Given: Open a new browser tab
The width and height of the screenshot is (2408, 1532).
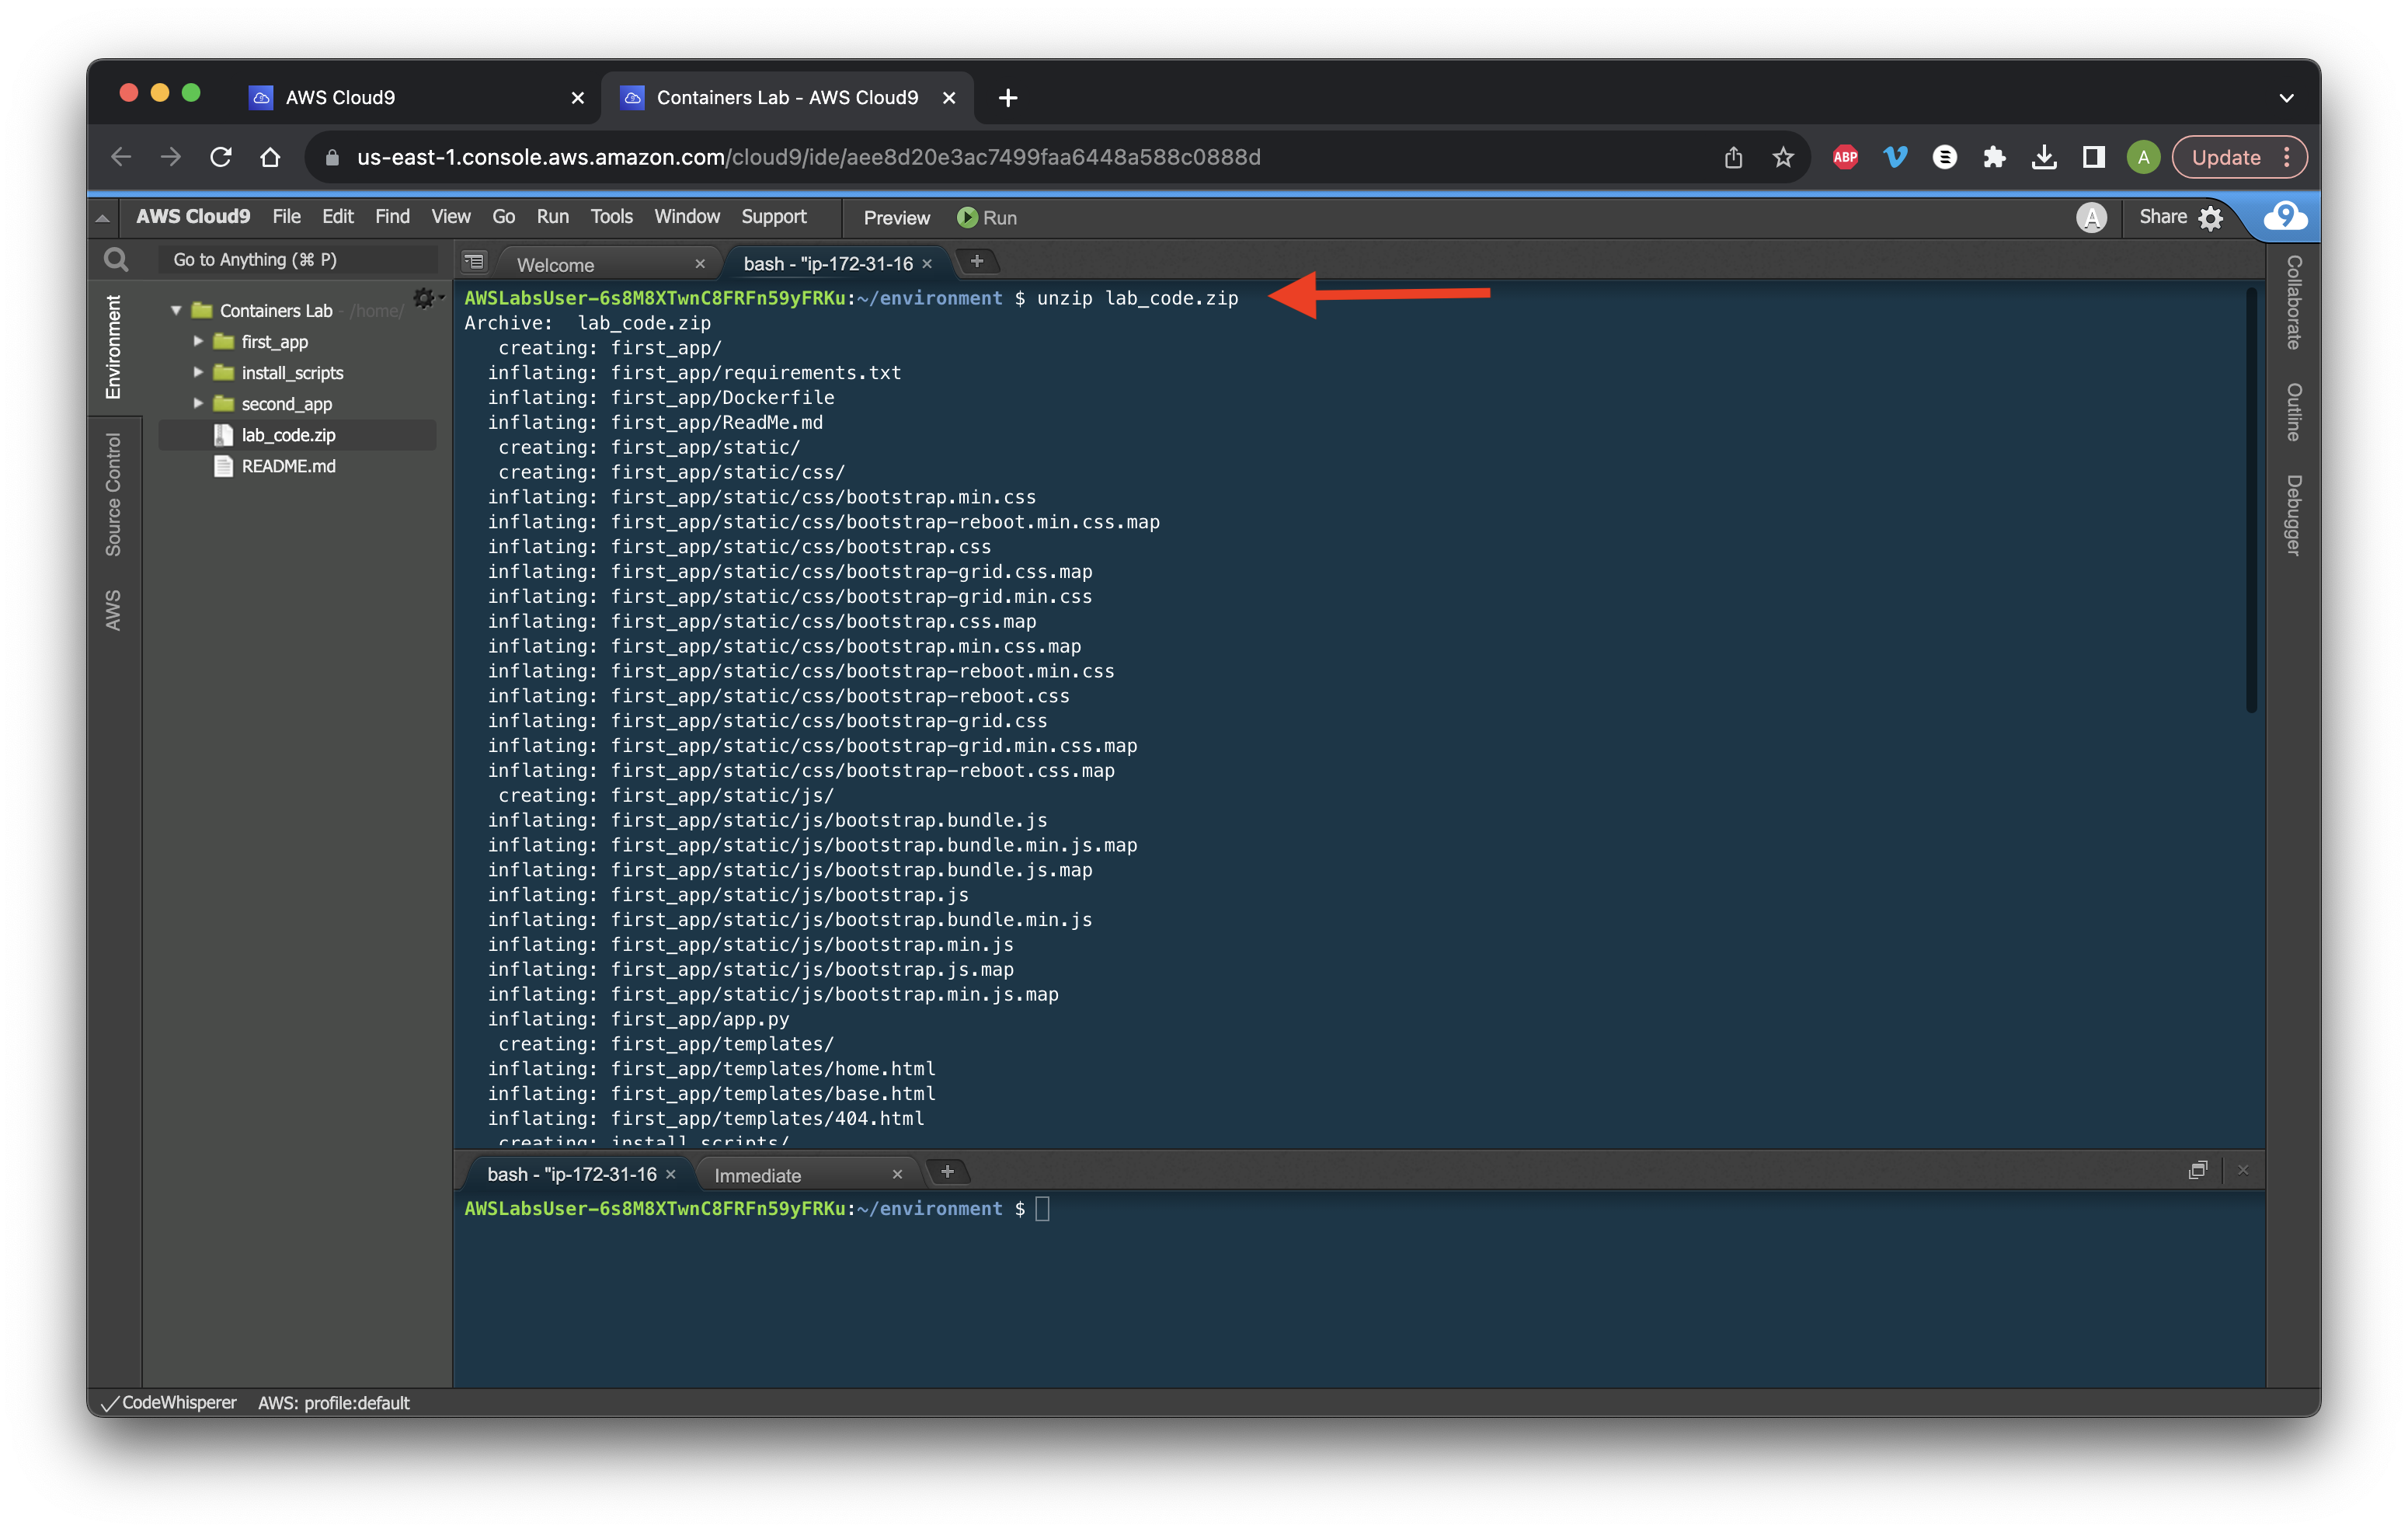Looking at the screenshot, I should [x=1007, y=98].
